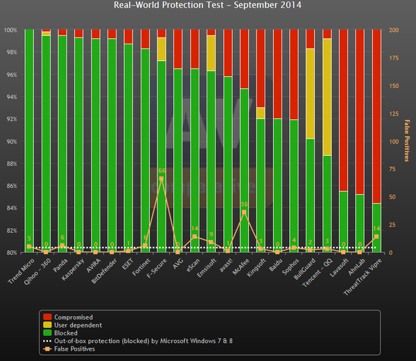The height and width of the screenshot is (361, 416).
Task: Click the Trend Micro axis label
Action: point(21,271)
